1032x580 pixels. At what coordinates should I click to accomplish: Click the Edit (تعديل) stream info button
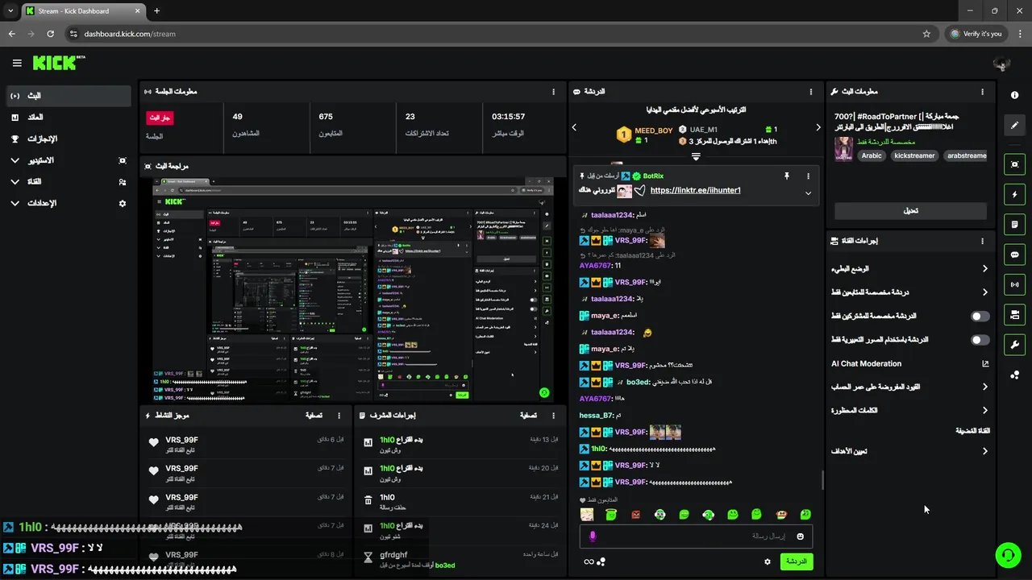pyautogui.click(x=910, y=211)
